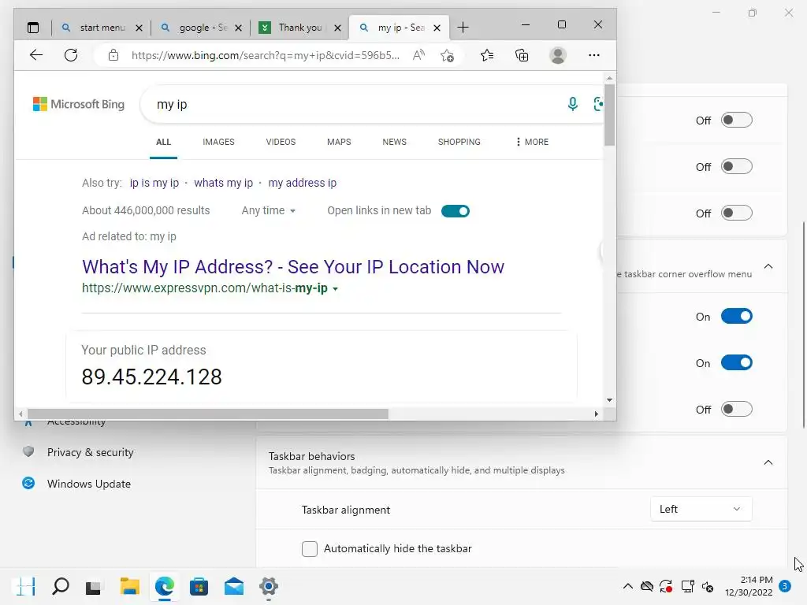Open Edge profile avatar

click(558, 55)
